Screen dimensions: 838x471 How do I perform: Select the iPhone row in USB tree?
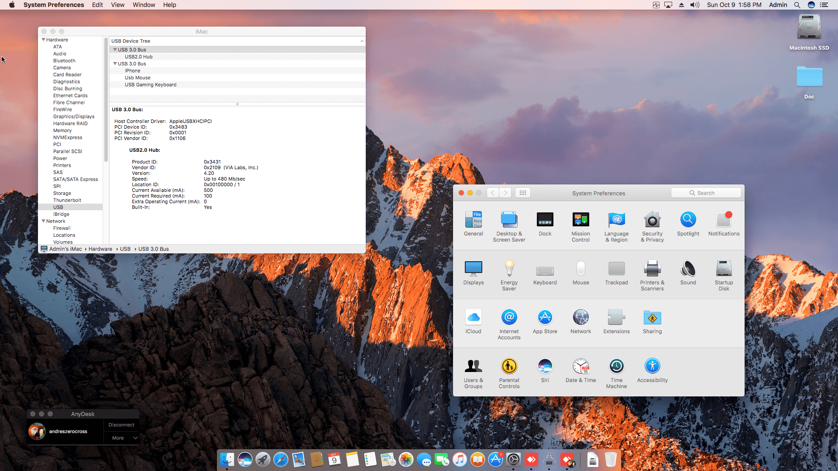[x=237, y=71]
